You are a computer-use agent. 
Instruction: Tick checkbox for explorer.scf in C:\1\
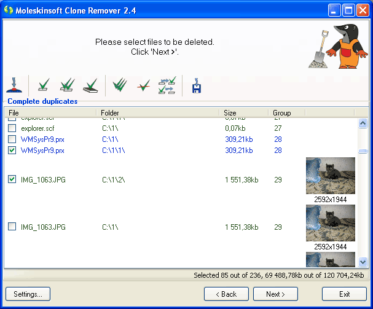click(12, 128)
